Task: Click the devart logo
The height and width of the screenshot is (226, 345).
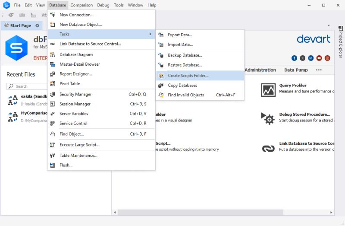Action: click(314, 39)
